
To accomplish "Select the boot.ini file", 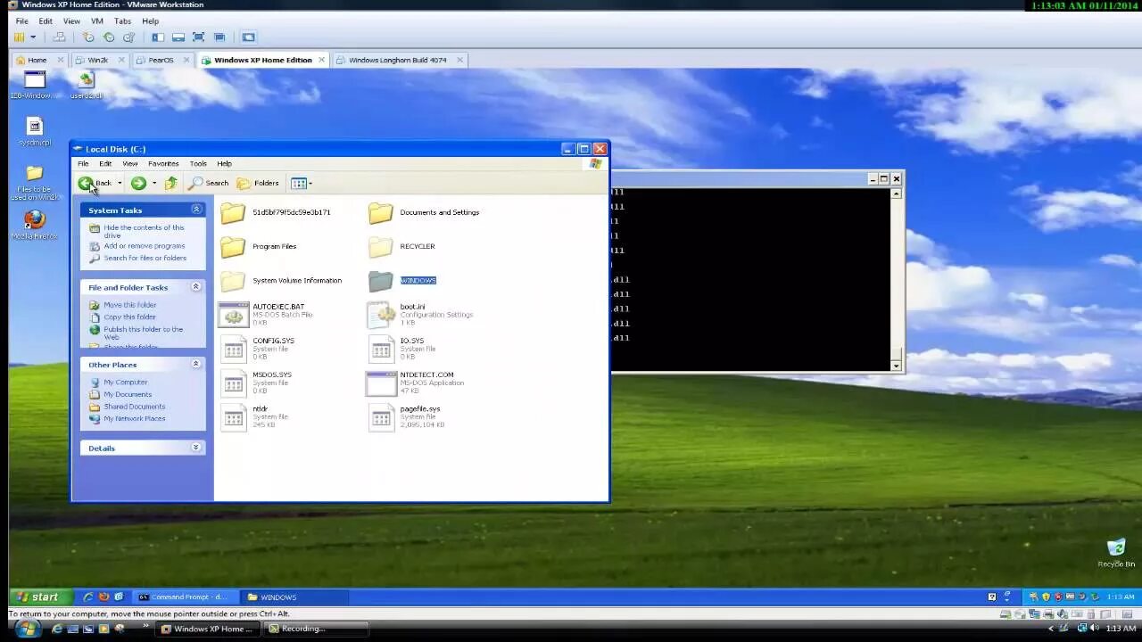I will (x=420, y=314).
